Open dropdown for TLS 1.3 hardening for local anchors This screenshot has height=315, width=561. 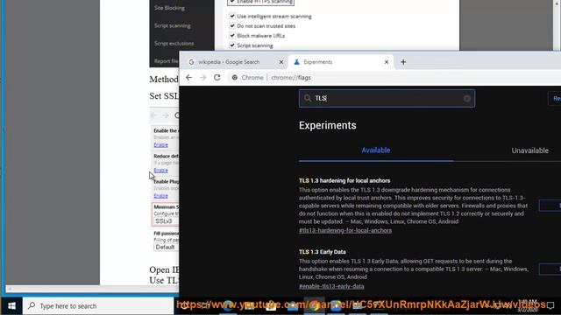[550, 206]
